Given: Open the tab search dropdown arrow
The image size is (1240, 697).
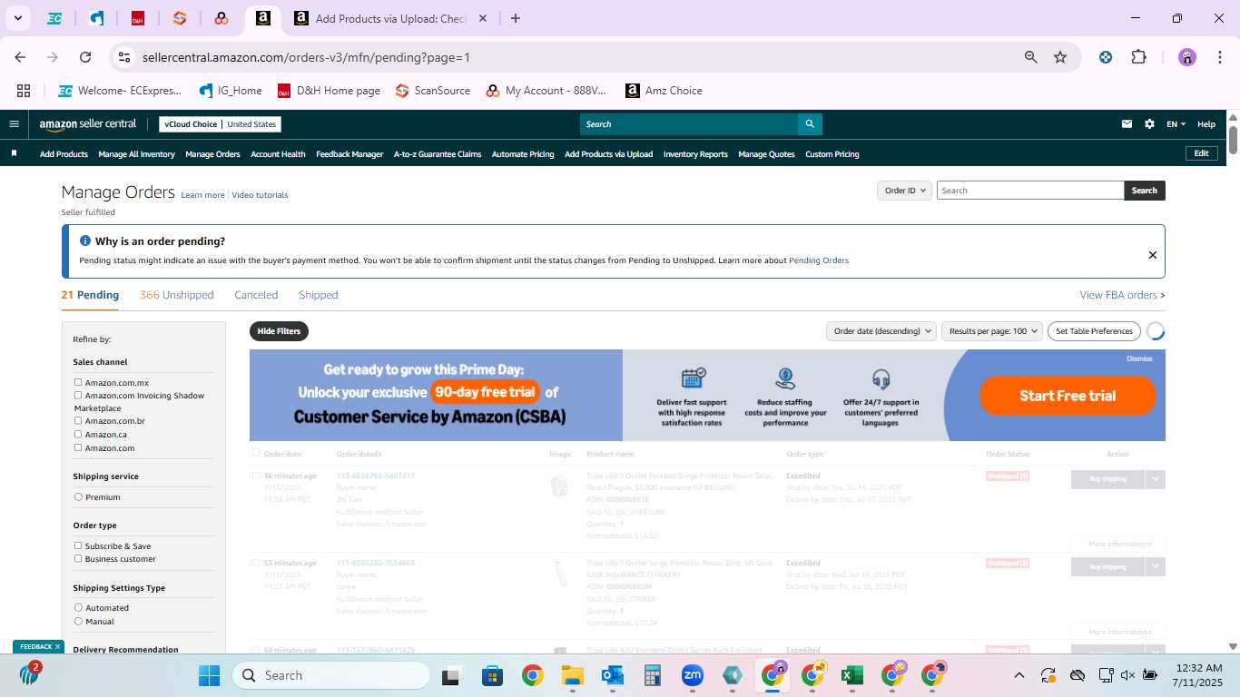Looking at the screenshot, I should [x=17, y=18].
